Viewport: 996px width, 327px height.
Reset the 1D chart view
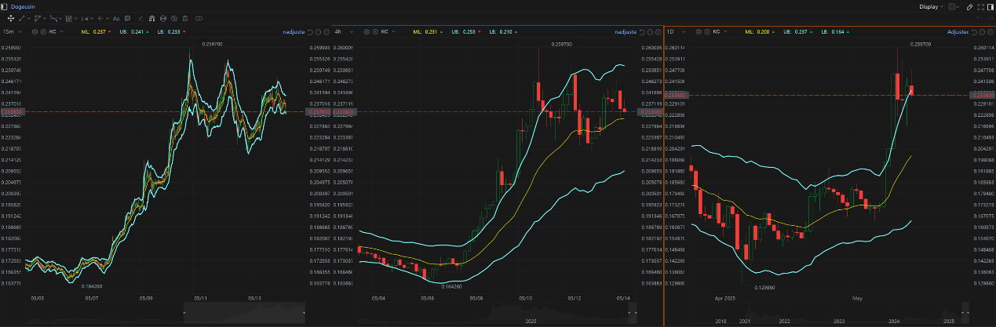pos(974,31)
